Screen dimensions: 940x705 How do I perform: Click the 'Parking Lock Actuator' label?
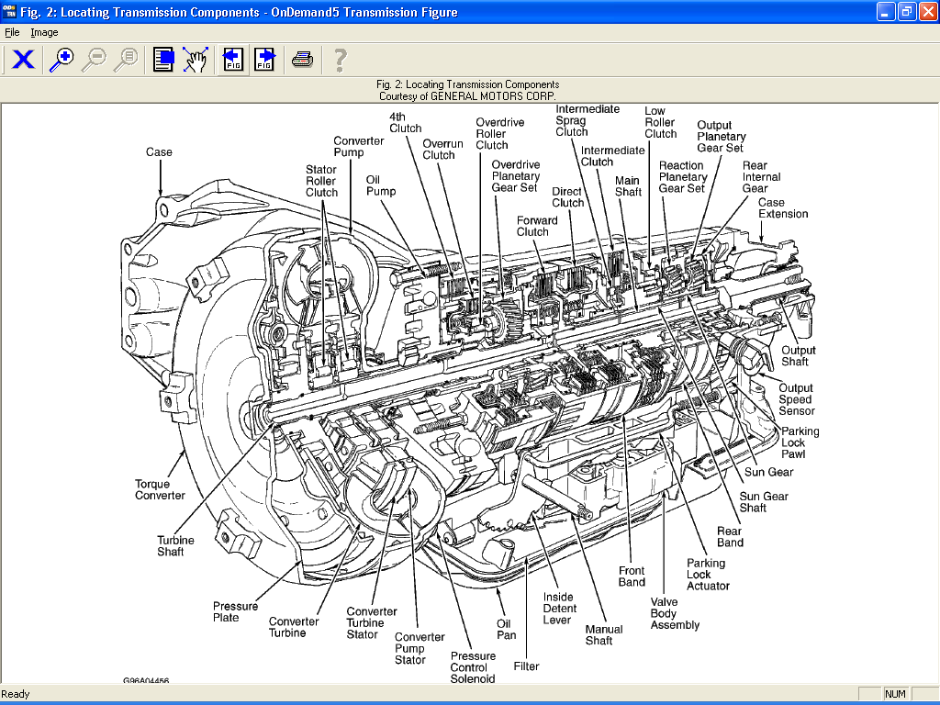point(708,575)
